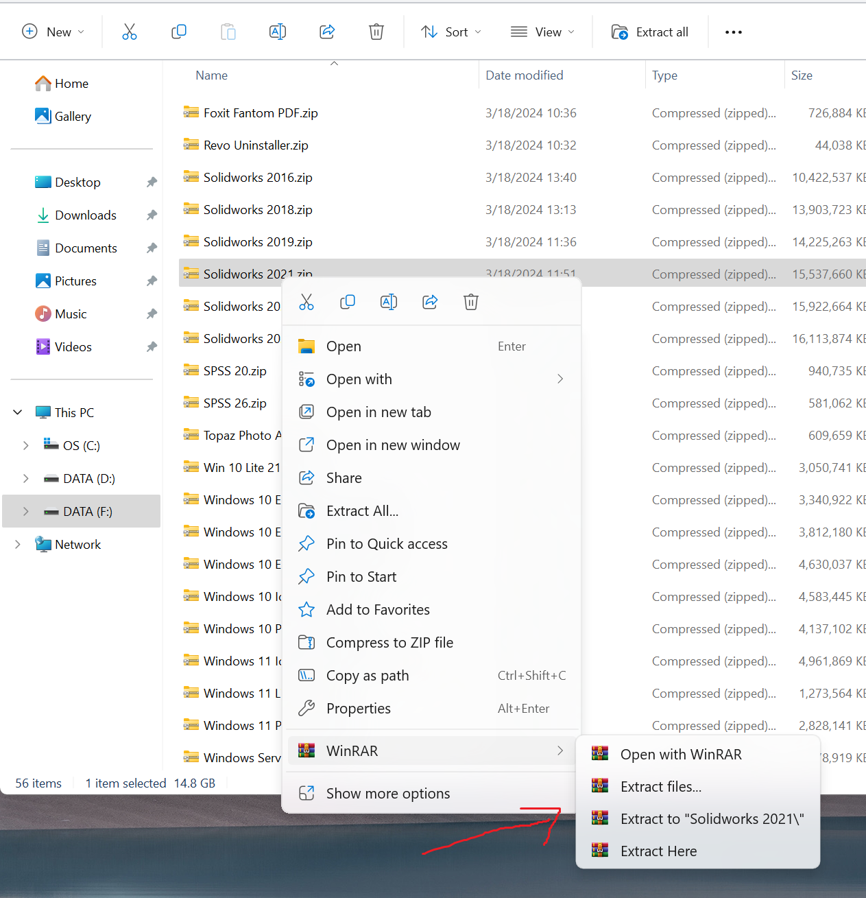
Task: Open the Sort dropdown
Action: [x=451, y=32]
